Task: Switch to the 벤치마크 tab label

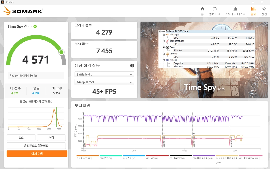Action: 214,14
